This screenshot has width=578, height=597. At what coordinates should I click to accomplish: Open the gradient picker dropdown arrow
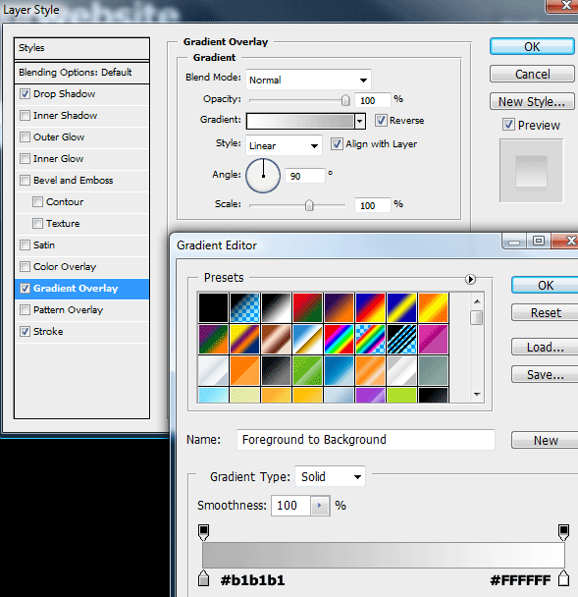click(360, 122)
